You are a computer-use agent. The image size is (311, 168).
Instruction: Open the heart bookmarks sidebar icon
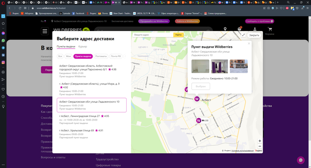click(x=3, y=89)
